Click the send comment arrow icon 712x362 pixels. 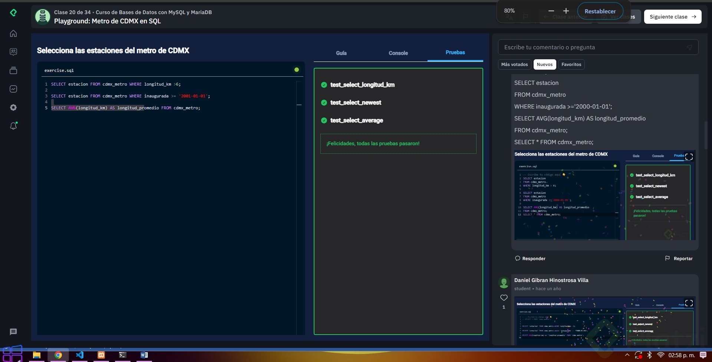pos(689,47)
